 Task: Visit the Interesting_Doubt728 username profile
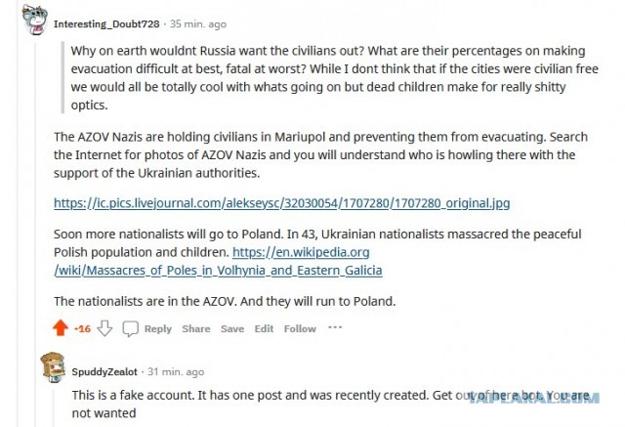(x=106, y=24)
